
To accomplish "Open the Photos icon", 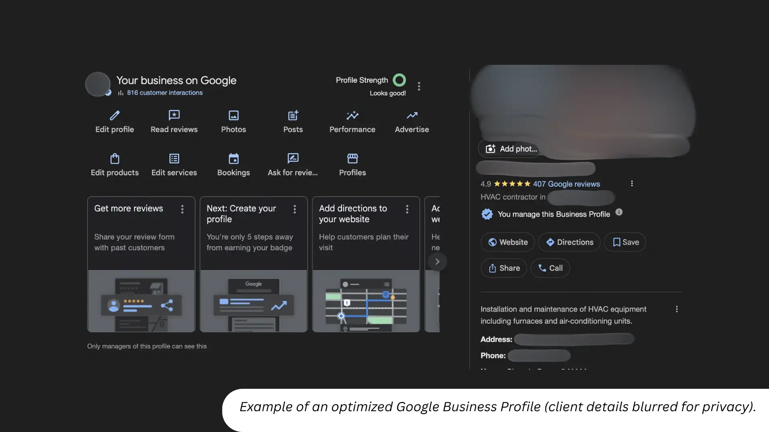I will pyautogui.click(x=234, y=116).
